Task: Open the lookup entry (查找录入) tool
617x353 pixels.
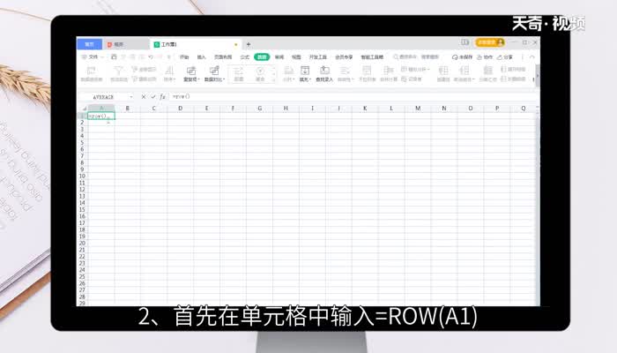Action: (324, 73)
